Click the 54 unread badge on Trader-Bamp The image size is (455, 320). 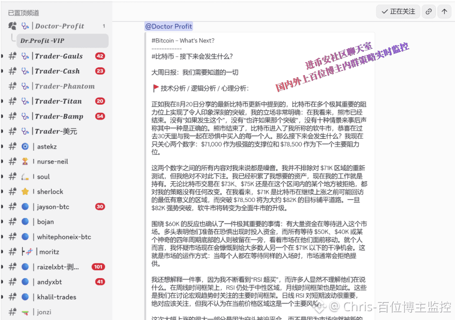coord(100,116)
